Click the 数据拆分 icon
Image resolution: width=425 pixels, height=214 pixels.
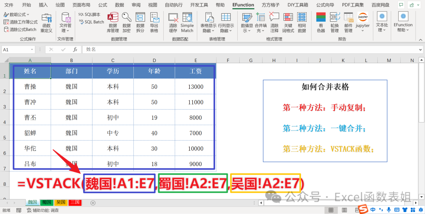pyautogui.click(x=140, y=18)
